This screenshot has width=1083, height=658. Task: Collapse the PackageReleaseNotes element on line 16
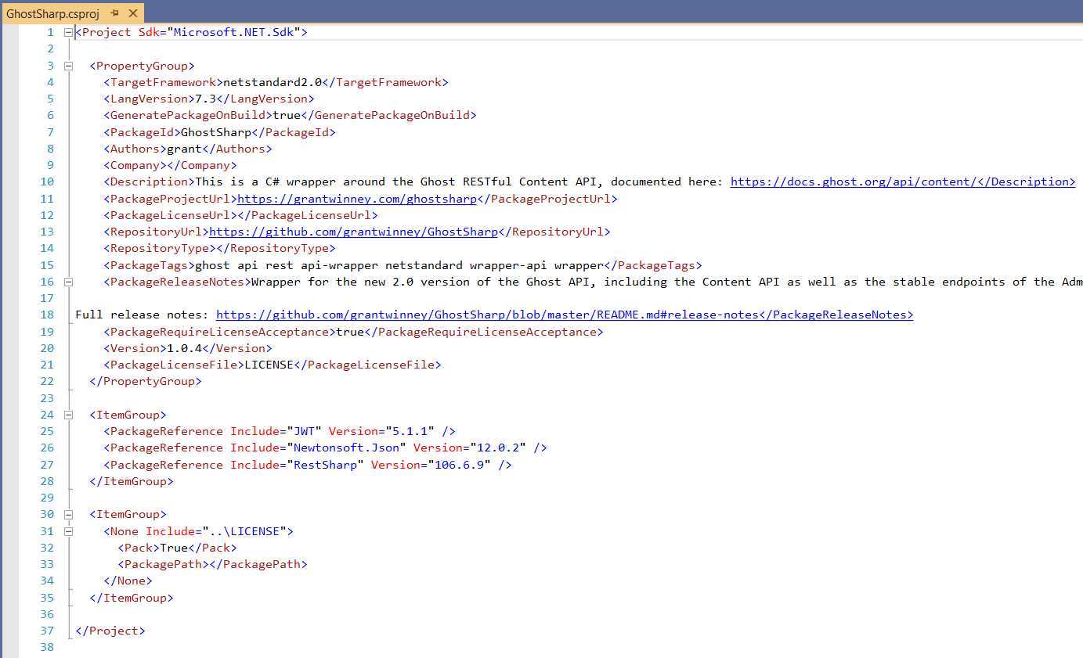[68, 282]
